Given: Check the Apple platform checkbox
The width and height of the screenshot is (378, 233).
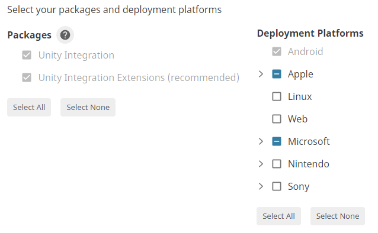Looking at the screenshot, I should coord(277,74).
